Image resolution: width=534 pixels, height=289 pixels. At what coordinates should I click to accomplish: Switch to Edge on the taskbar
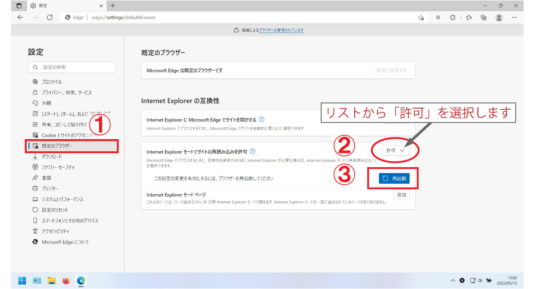point(81,281)
